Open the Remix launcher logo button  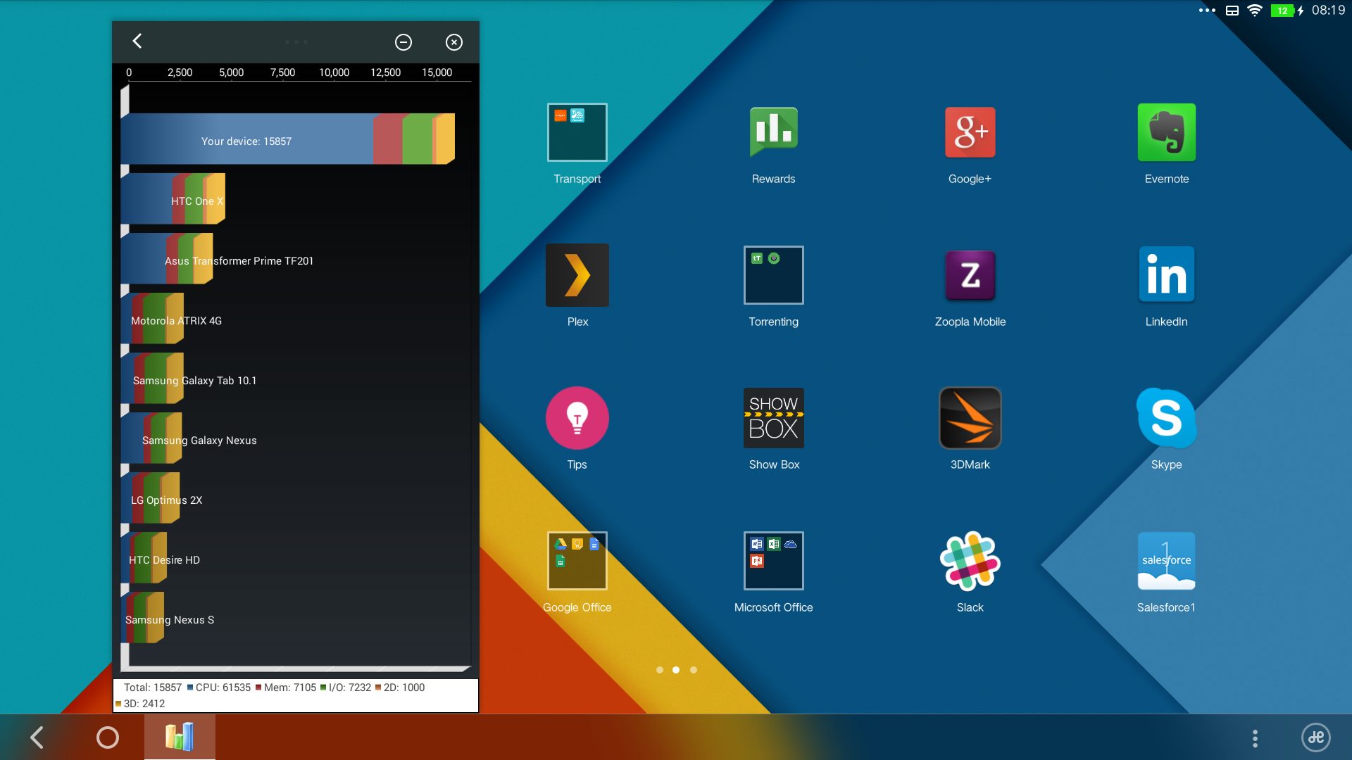click(1315, 737)
